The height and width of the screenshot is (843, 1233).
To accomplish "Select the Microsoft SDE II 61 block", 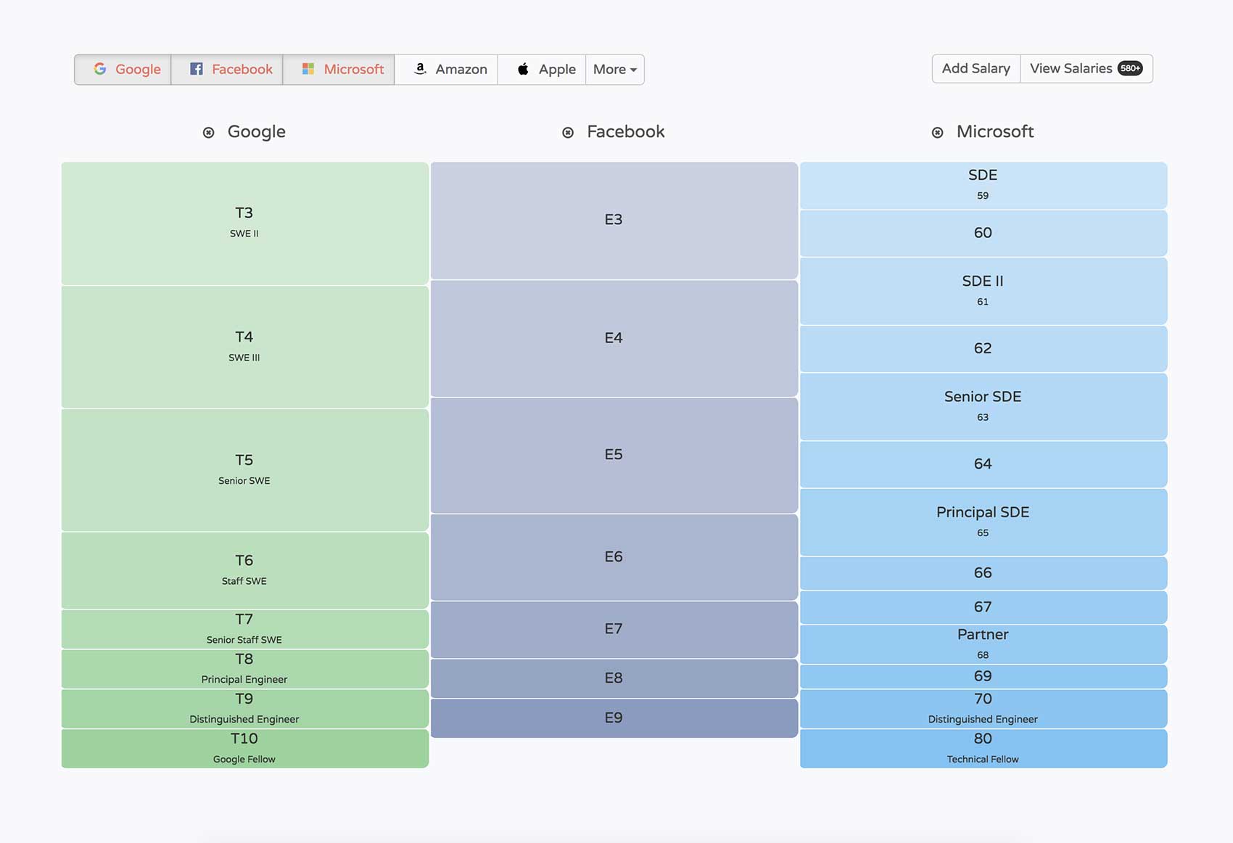I will (x=983, y=291).
